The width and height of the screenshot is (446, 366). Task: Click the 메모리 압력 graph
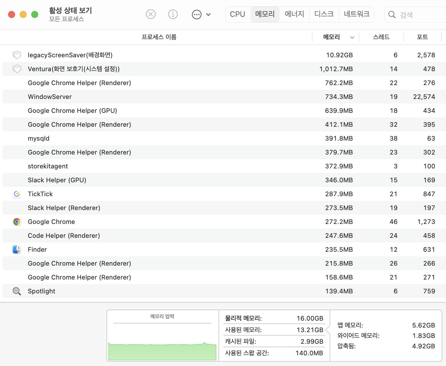[162, 341]
